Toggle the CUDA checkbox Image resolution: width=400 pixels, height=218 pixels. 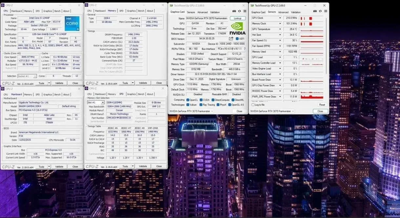tap(201, 100)
